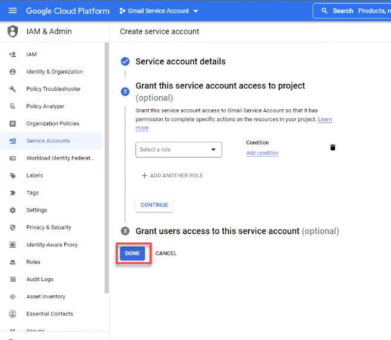Click the Labels tag icon
Image resolution: width=391 pixels, height=340 pixels.
[12, 175]
